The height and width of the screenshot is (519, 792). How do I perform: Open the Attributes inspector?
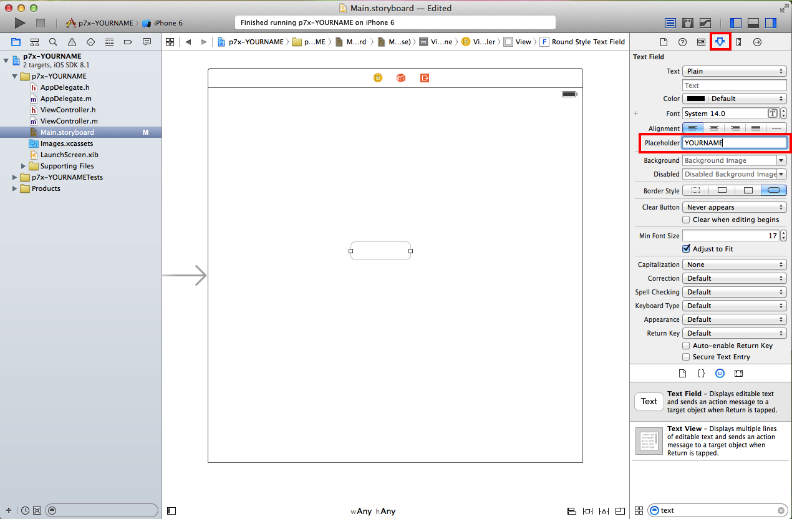[x=720, y=42]
